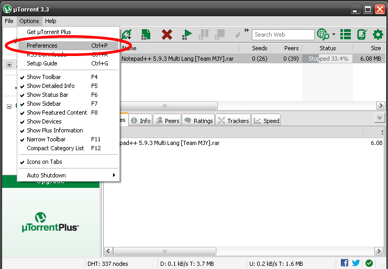Expand the plus tree node in sidebar
Viewport: 388px width, 269px height.
pyautogui.click(x=9, y=64)
